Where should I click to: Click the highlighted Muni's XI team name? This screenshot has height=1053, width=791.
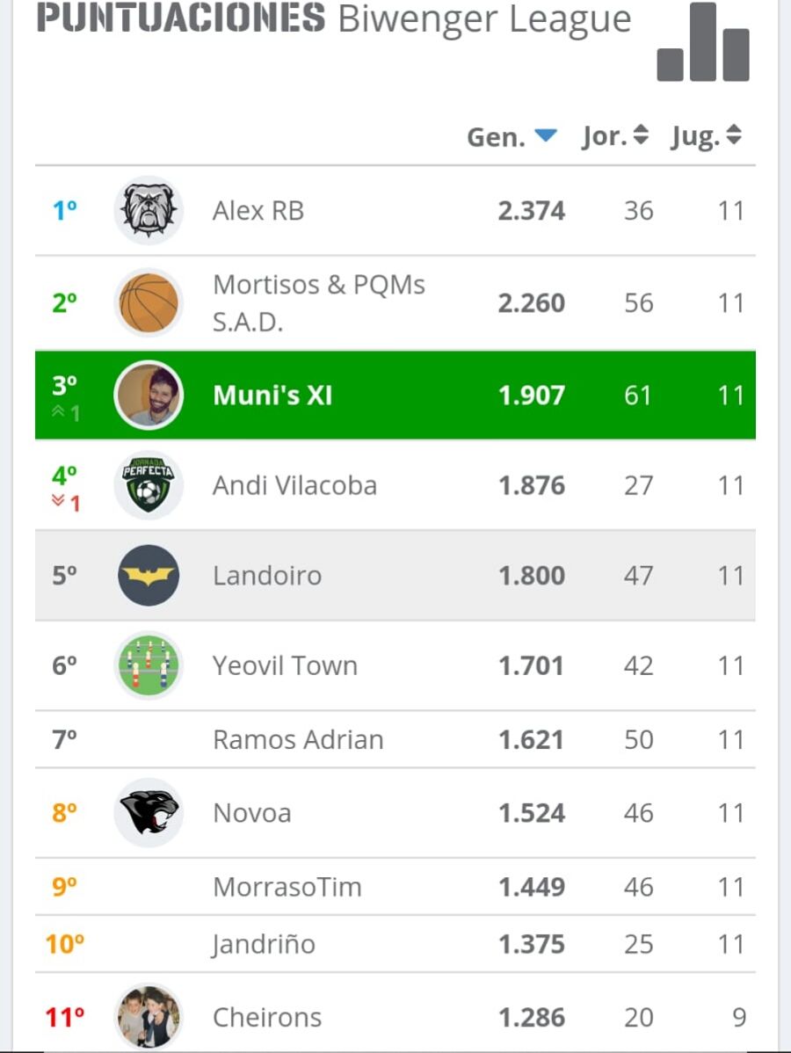(272, 396)
